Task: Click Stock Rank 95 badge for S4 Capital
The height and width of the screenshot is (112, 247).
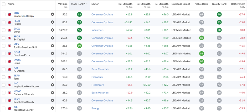Action: [x=79, y=38]
